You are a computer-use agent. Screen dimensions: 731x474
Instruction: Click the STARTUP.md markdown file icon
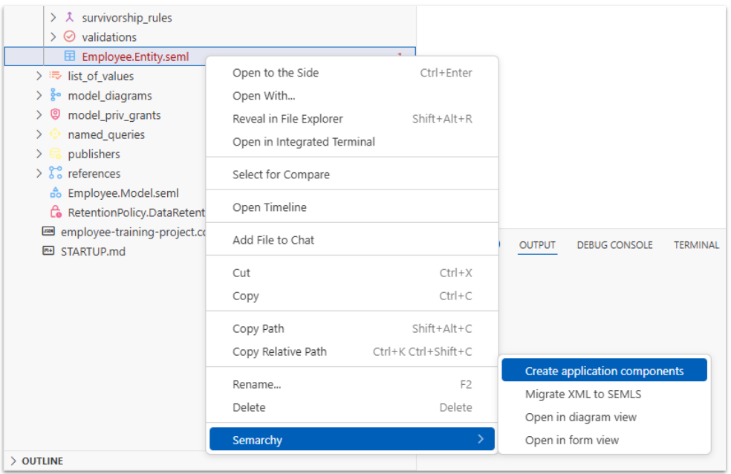(48, 251)
